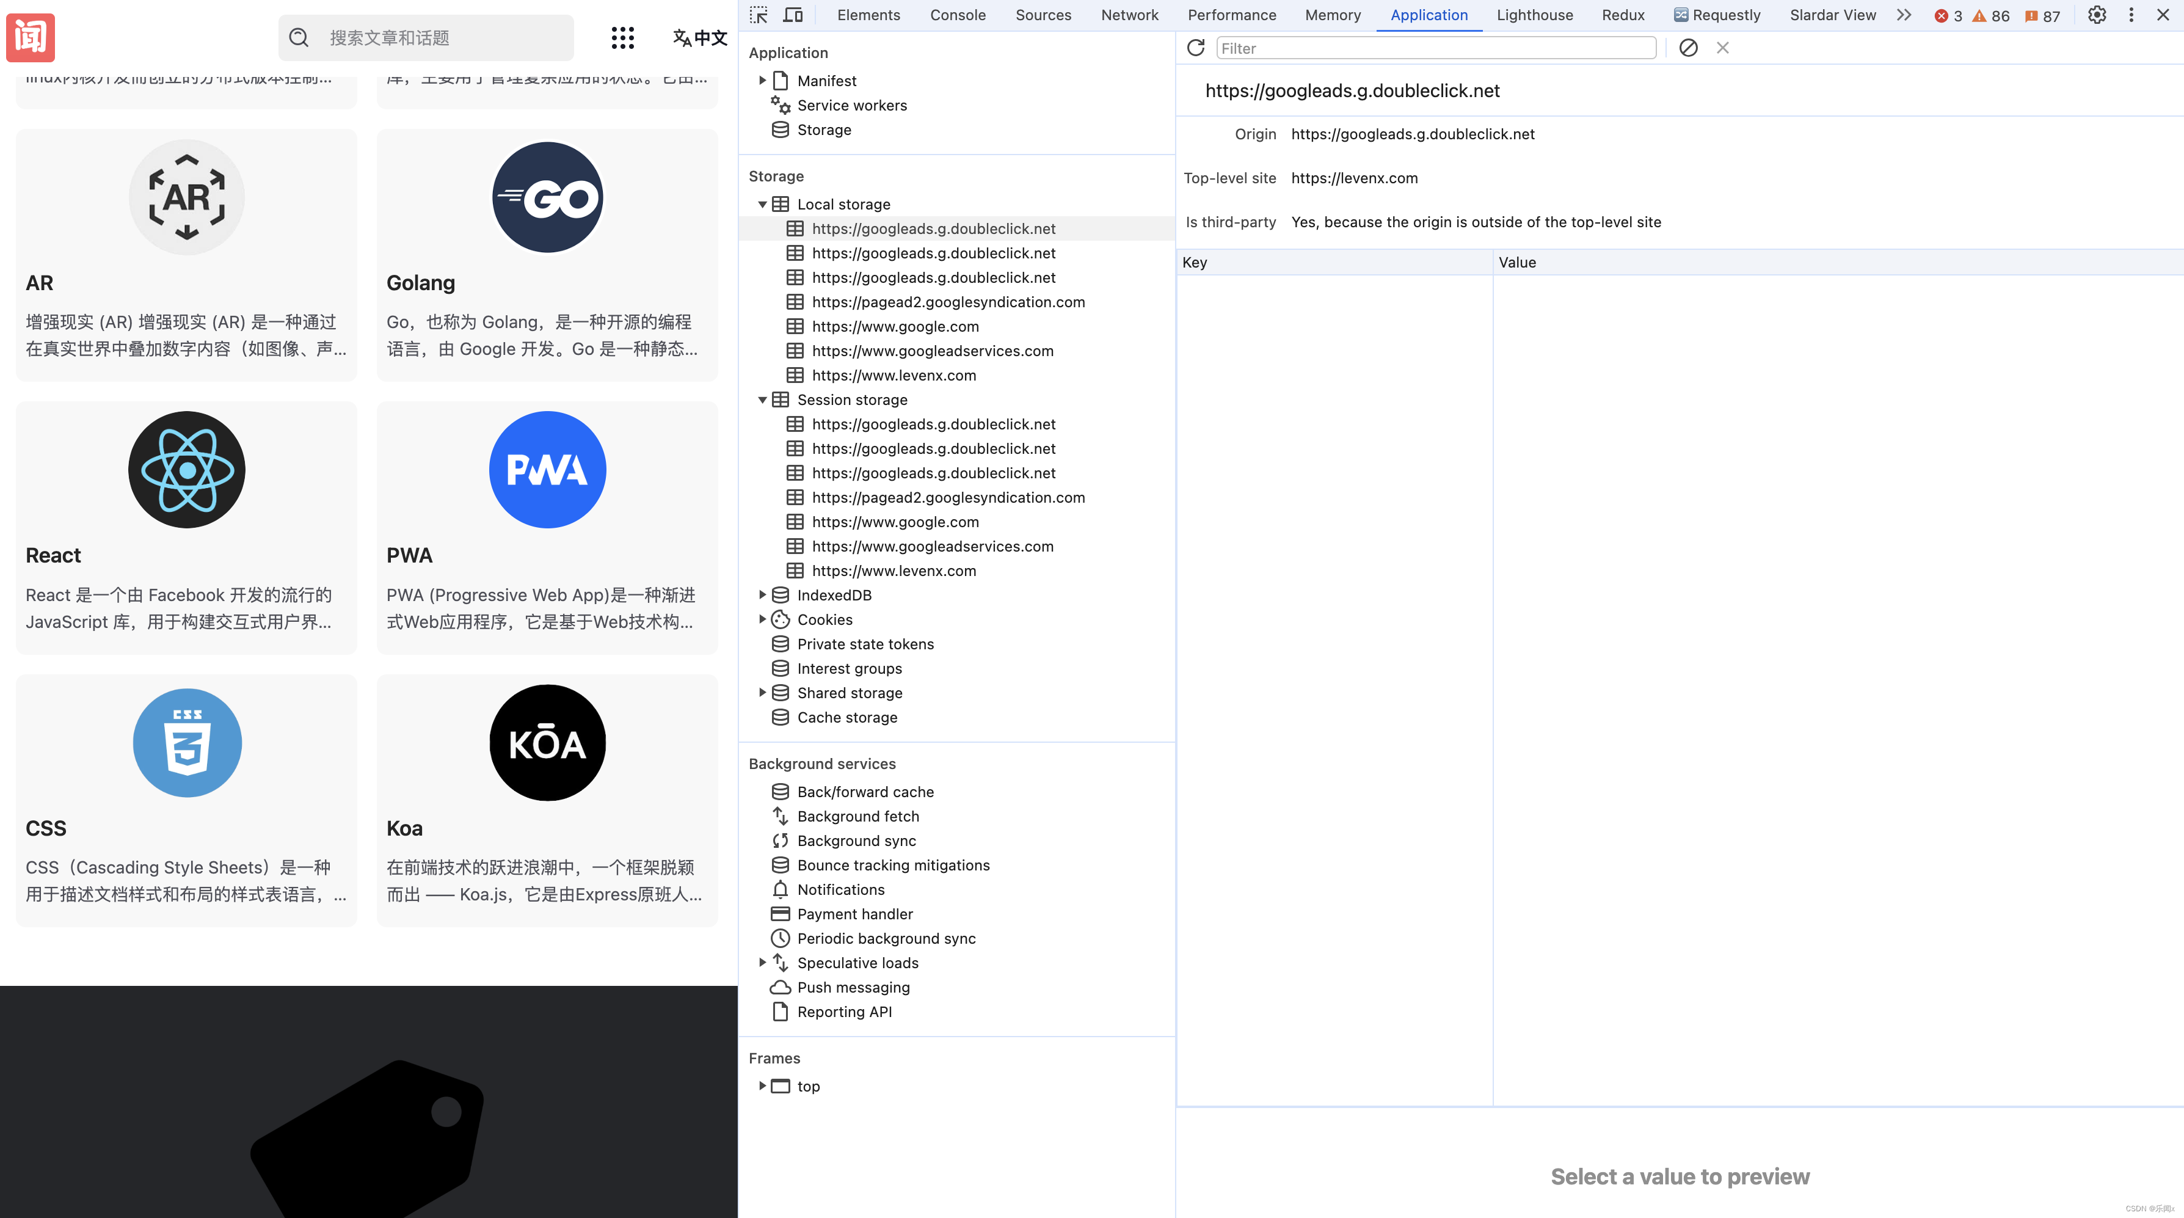Click the red error count icon
This screenshot has width=2184, height=1218.
pyautogui.click(x=1942, y=16)
